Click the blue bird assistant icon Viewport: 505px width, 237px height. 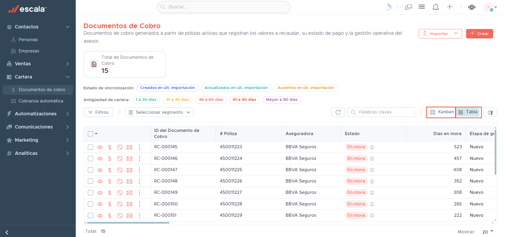[x=389, y=7]
